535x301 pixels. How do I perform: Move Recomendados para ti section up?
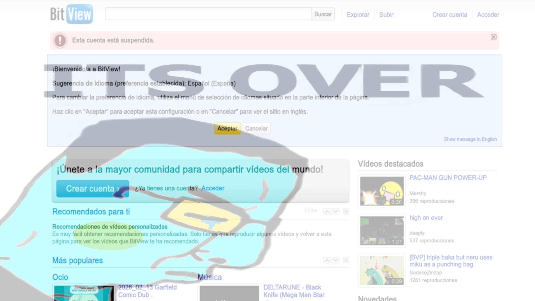coord(327,212)
